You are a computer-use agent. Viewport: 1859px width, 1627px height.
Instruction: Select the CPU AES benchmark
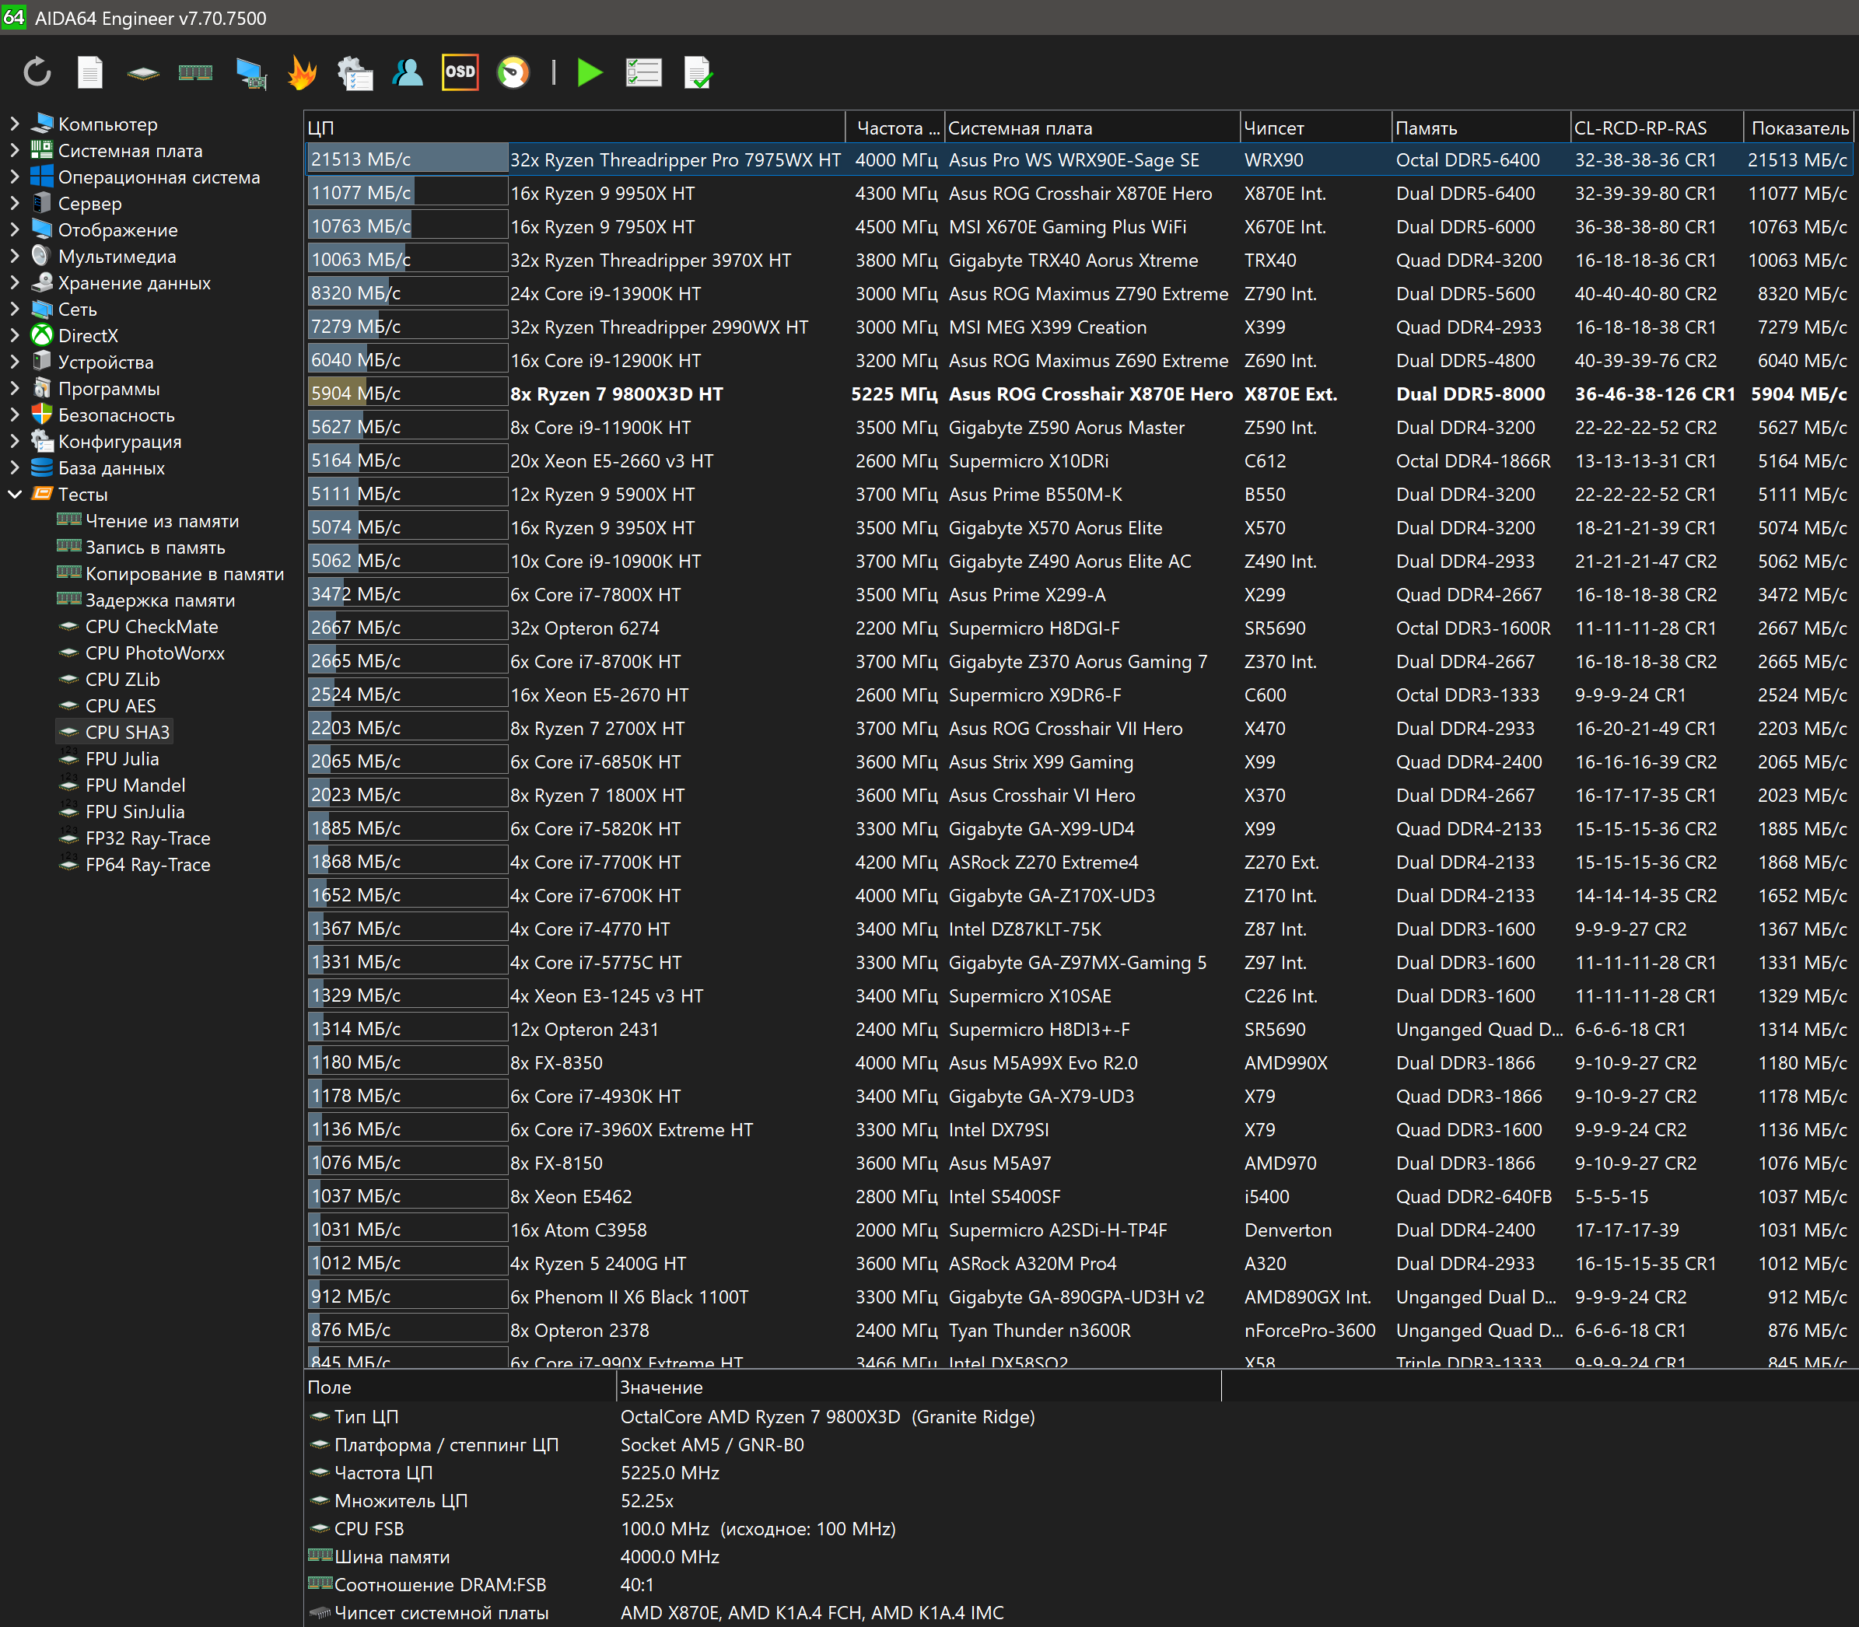[x=120, y=705]
